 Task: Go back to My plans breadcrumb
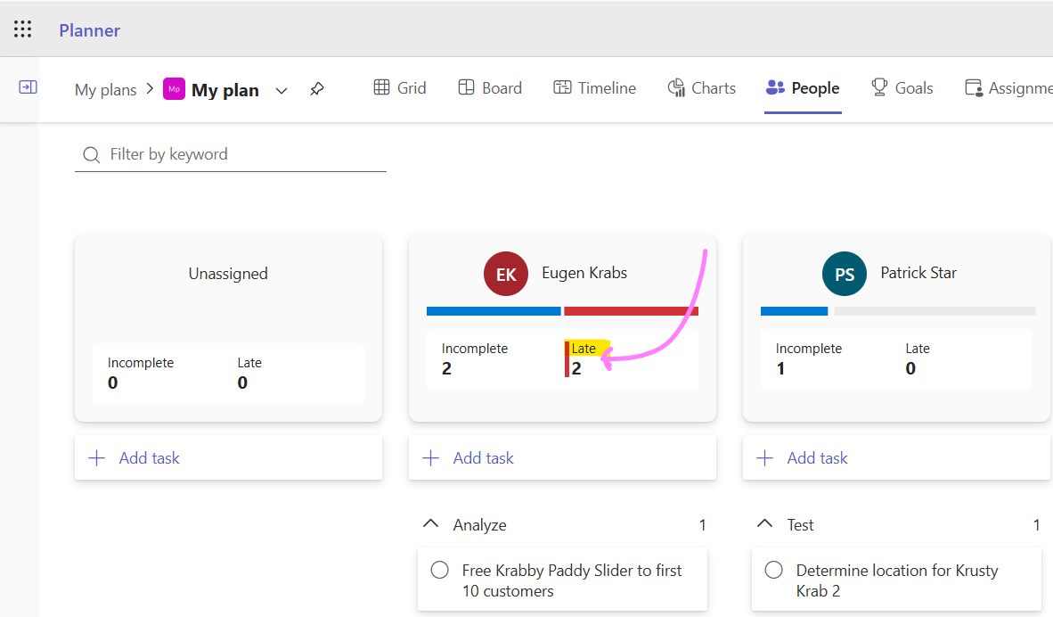coord(105,89)
